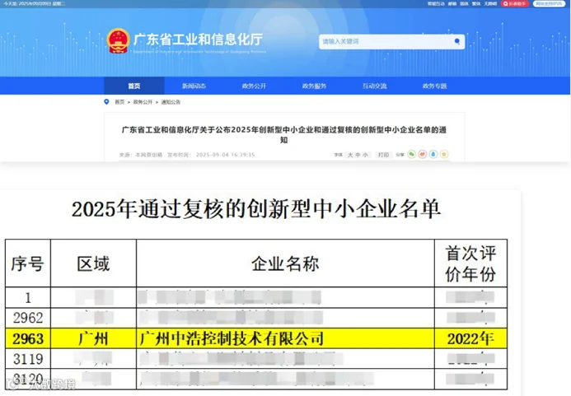Click the national emblem logo
Screen dimensions: 571x396
pyautogui.click(x=118, y=41)
